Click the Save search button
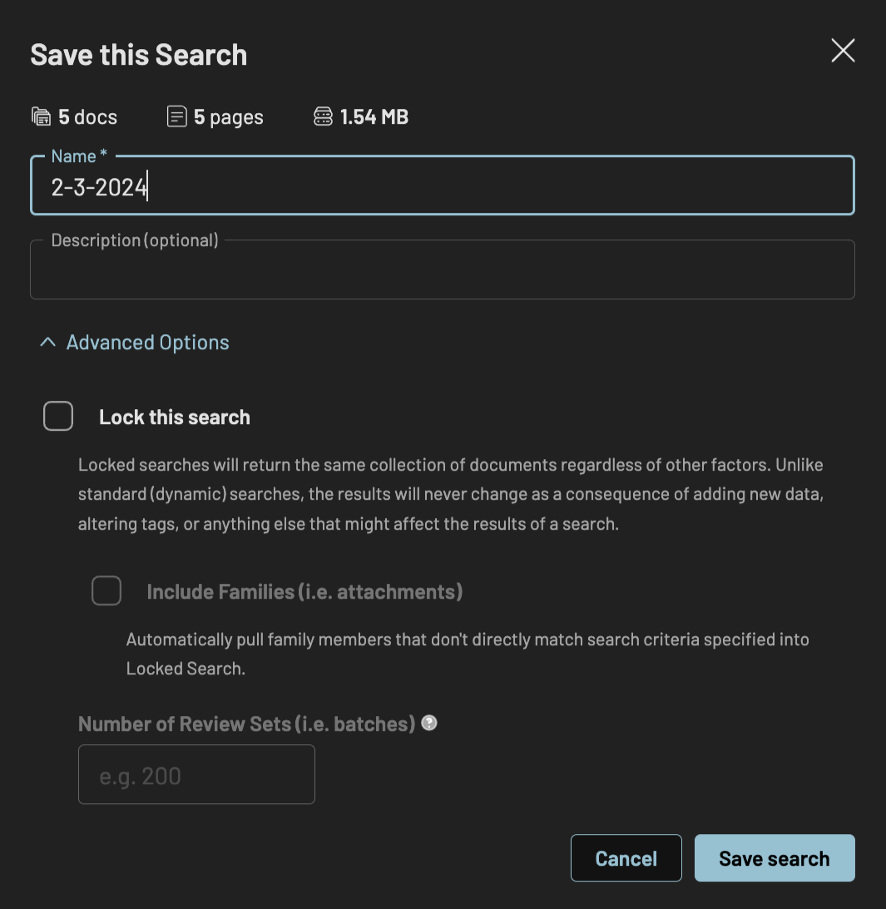The image size is (886, 909). (x=775, y=858)
